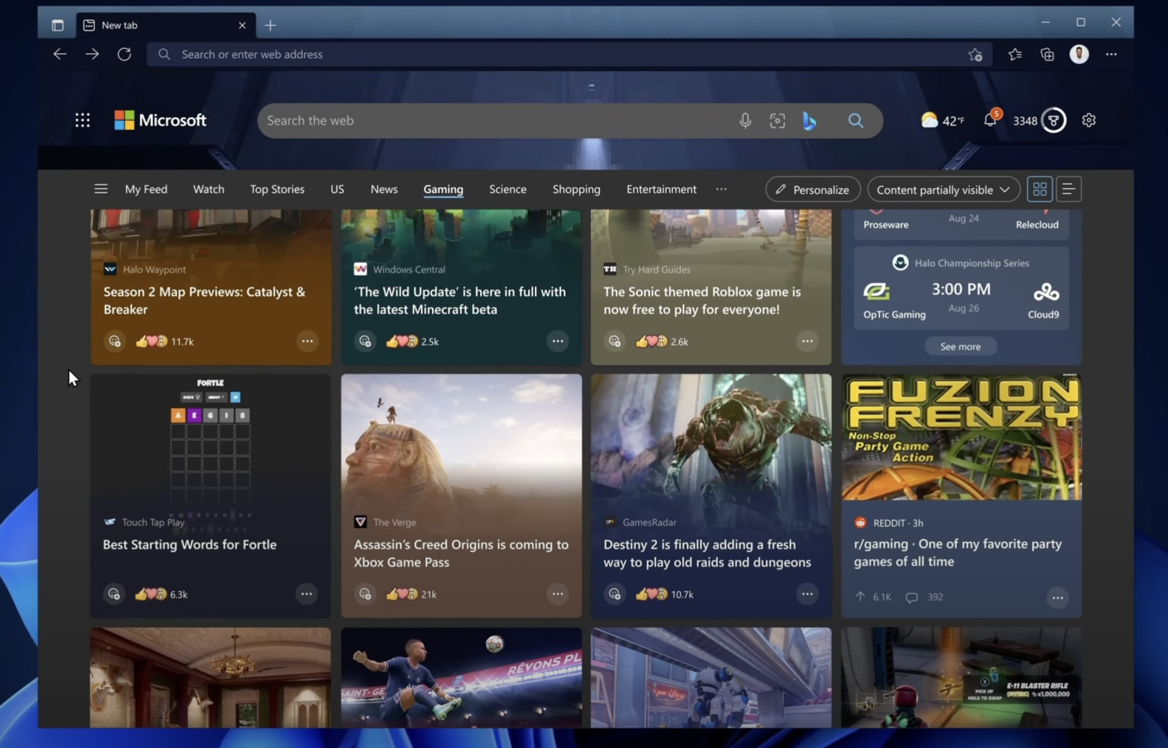Screen dimensions: 1168x748
Task: Open more options on Reddit card
Action: click(1057, 597)
